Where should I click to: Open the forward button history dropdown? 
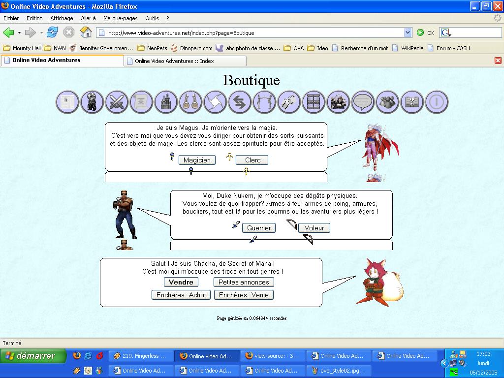(x=41, y=33)
